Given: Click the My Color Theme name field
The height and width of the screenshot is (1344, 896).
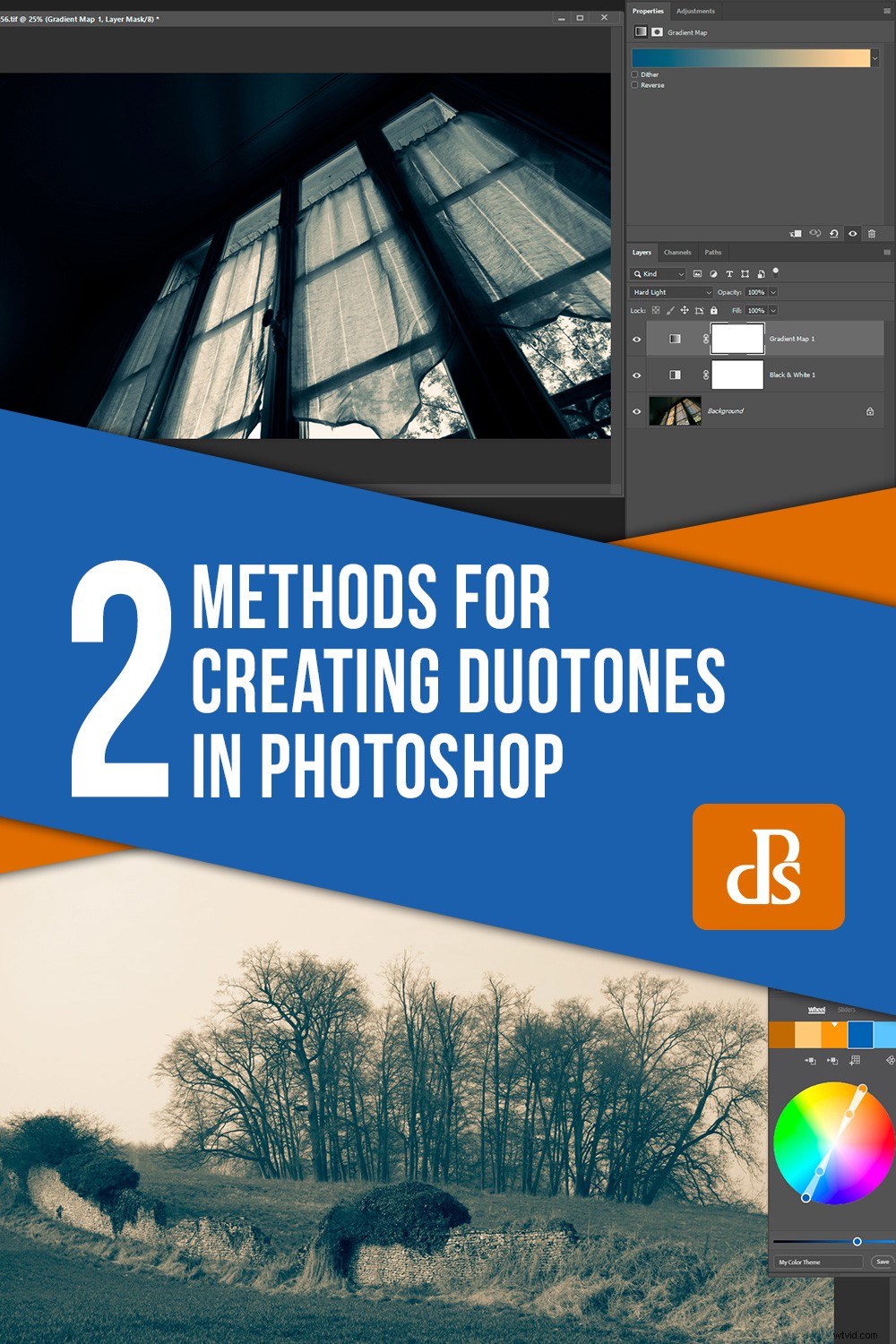Looking at the screenshot, I should click(x=818, y=1262).
